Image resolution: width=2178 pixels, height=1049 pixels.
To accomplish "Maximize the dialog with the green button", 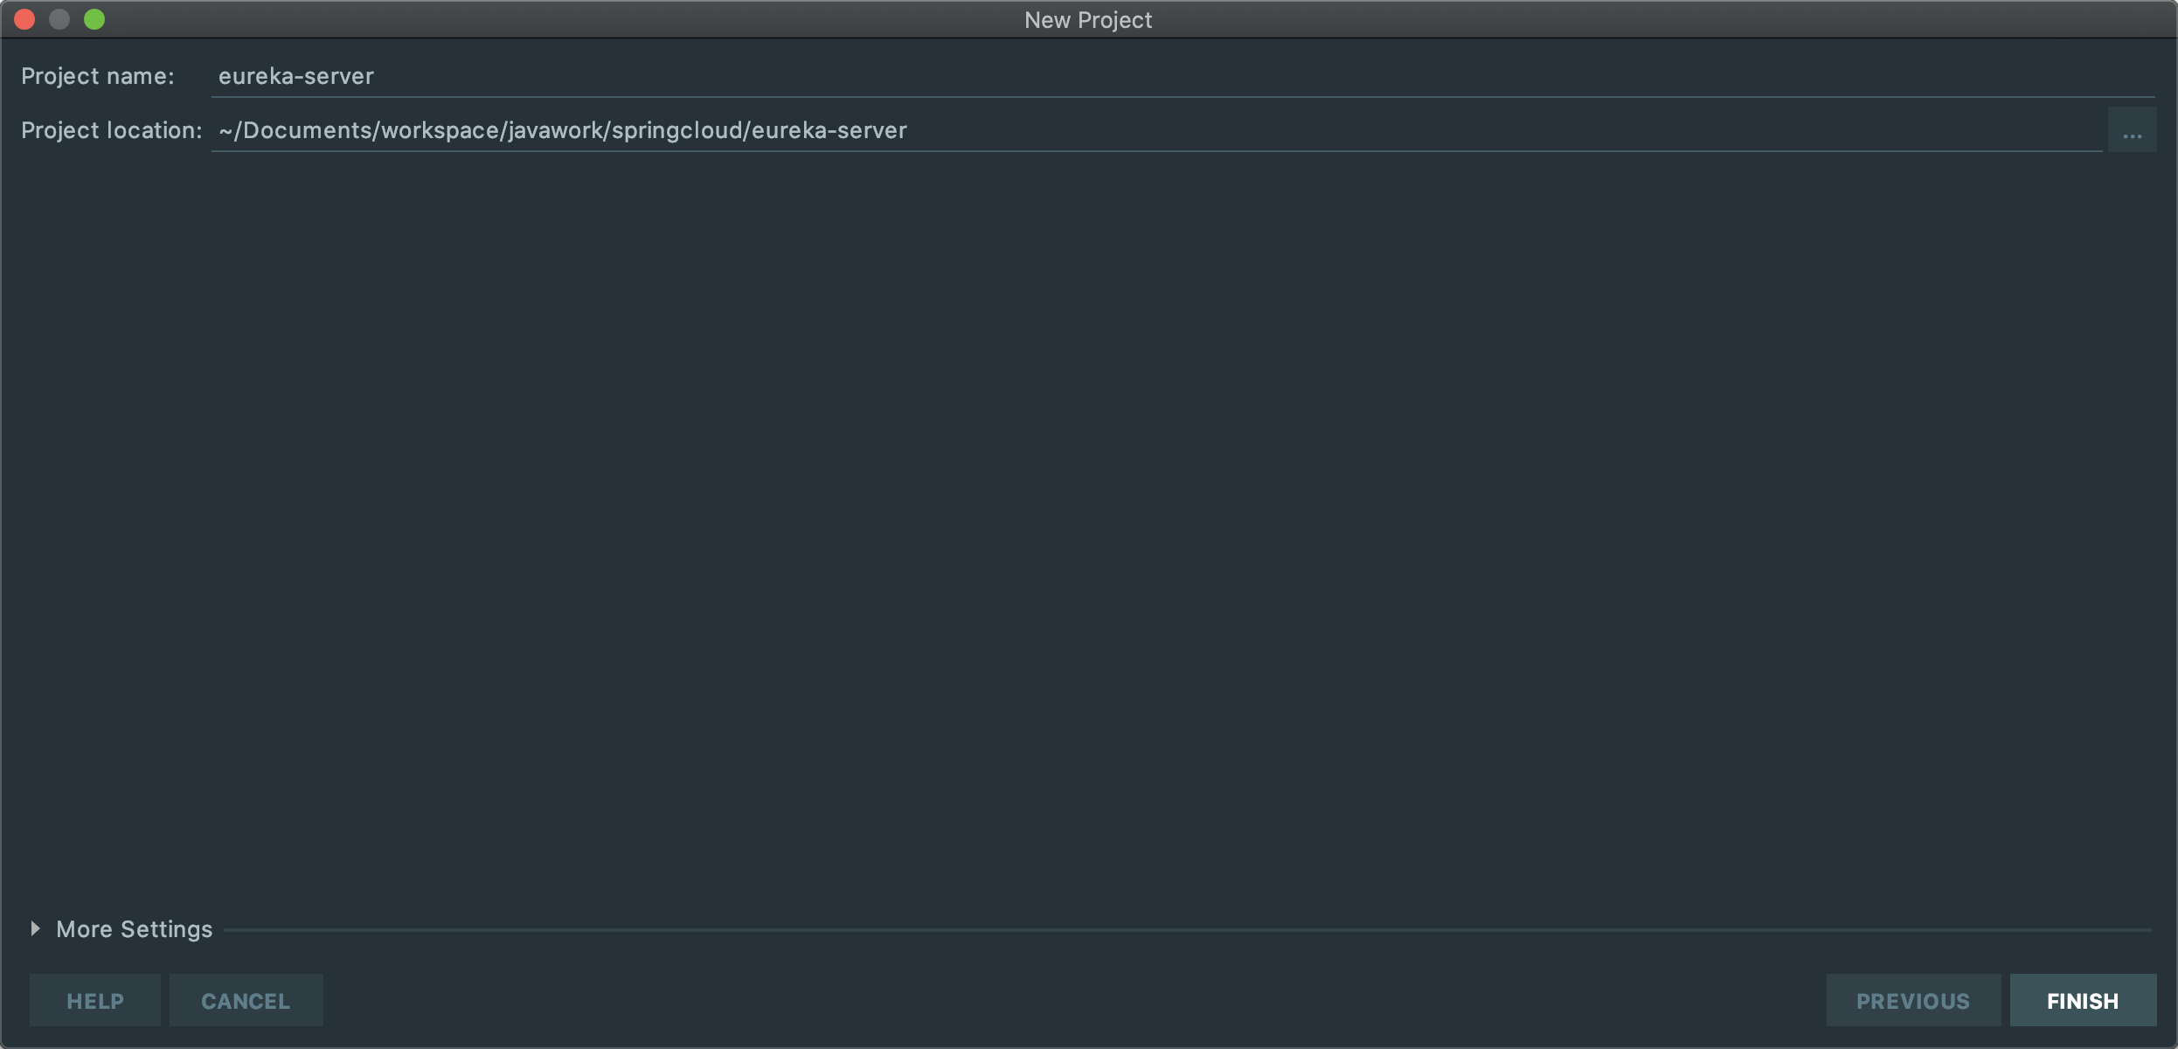I will click(94, 19).
